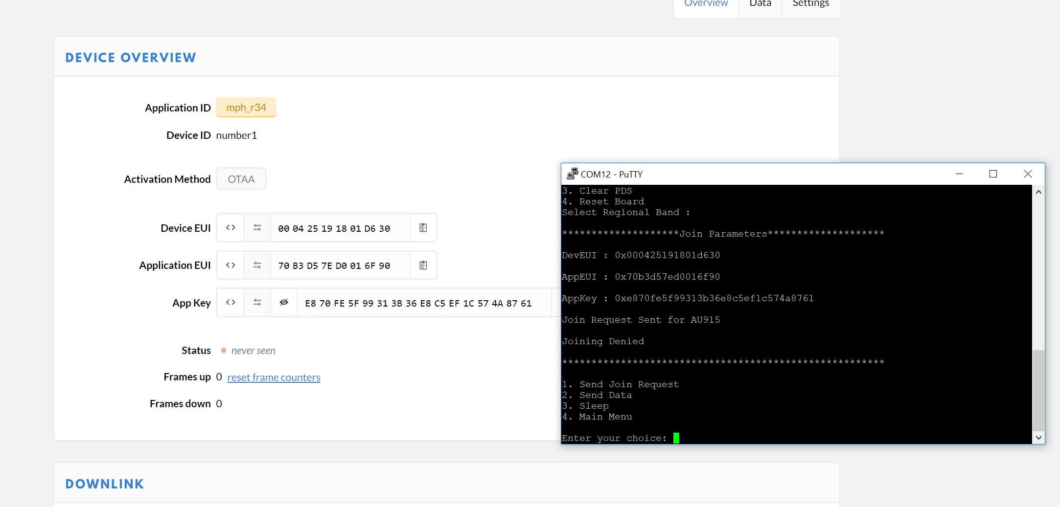1060x507 pixels.
Task: Click the reset frame counters link
Action: pos(274,377)
